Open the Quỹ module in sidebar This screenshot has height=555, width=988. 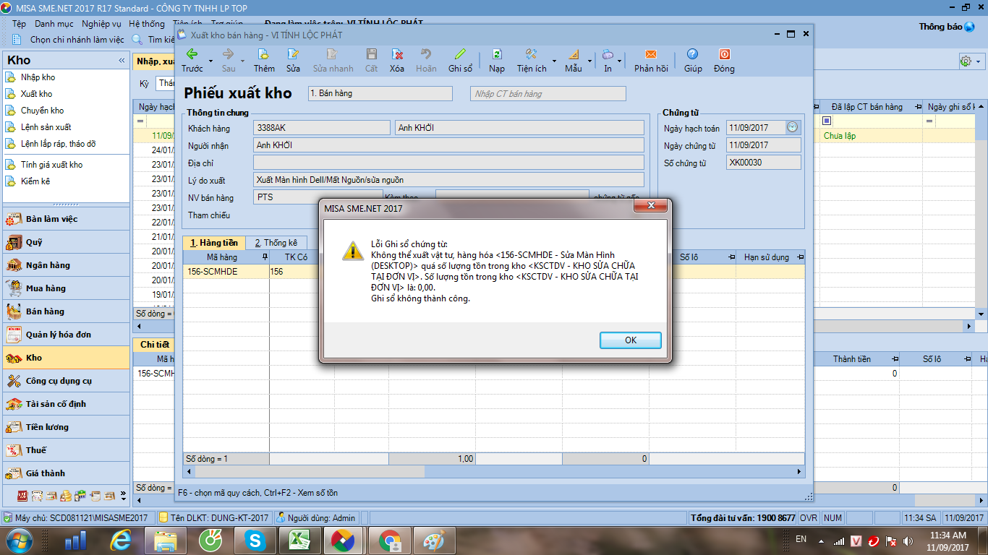(67, 242)
